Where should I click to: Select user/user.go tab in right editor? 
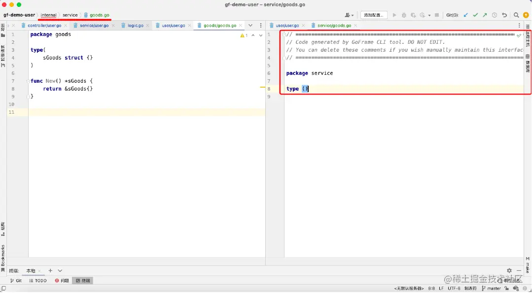pos(287,26)
